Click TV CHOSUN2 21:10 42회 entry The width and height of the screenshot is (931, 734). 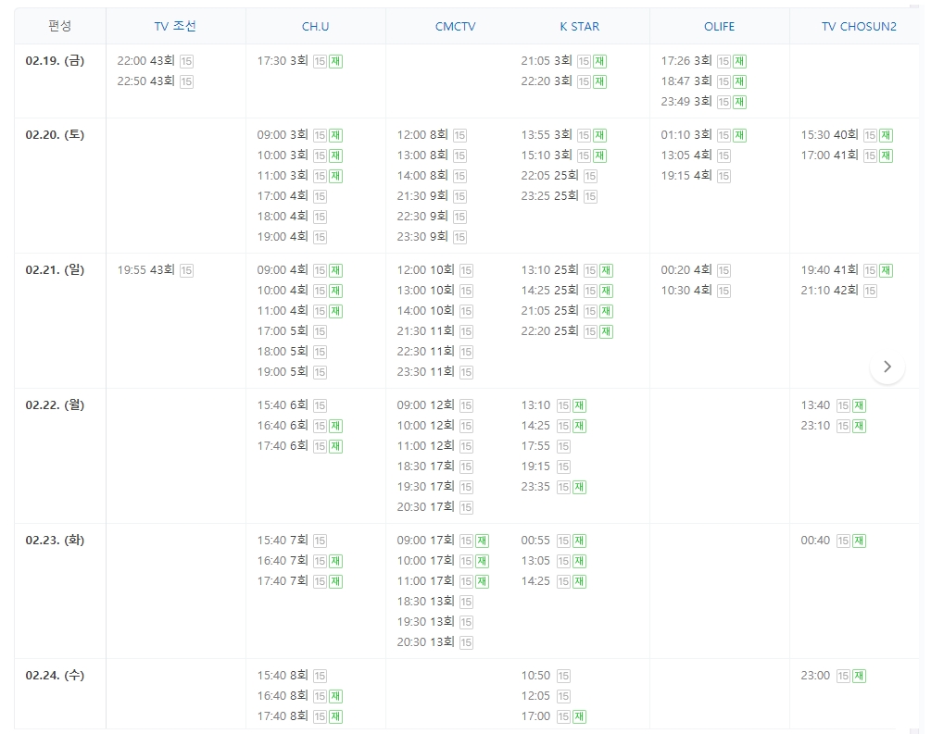pos(829,290)
